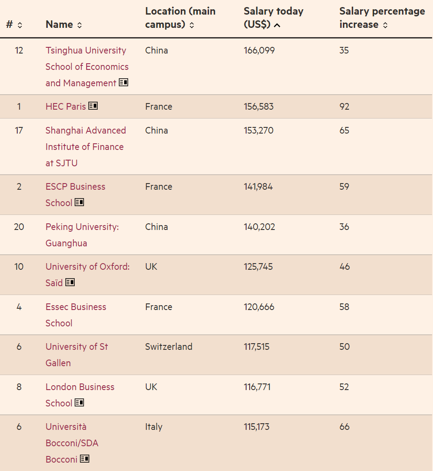The height and width of the screenshot is (471, 433).
Task: Click the article icon beside Tsinghua School name
Action: click(x=123, y=82)
